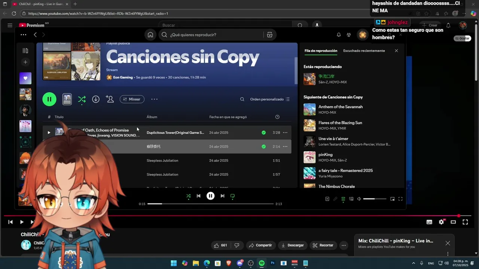Open Spotify from the Windows taskbar
Image resolution: width=479 pixels, height=269 pixels.
coord(262,263)
